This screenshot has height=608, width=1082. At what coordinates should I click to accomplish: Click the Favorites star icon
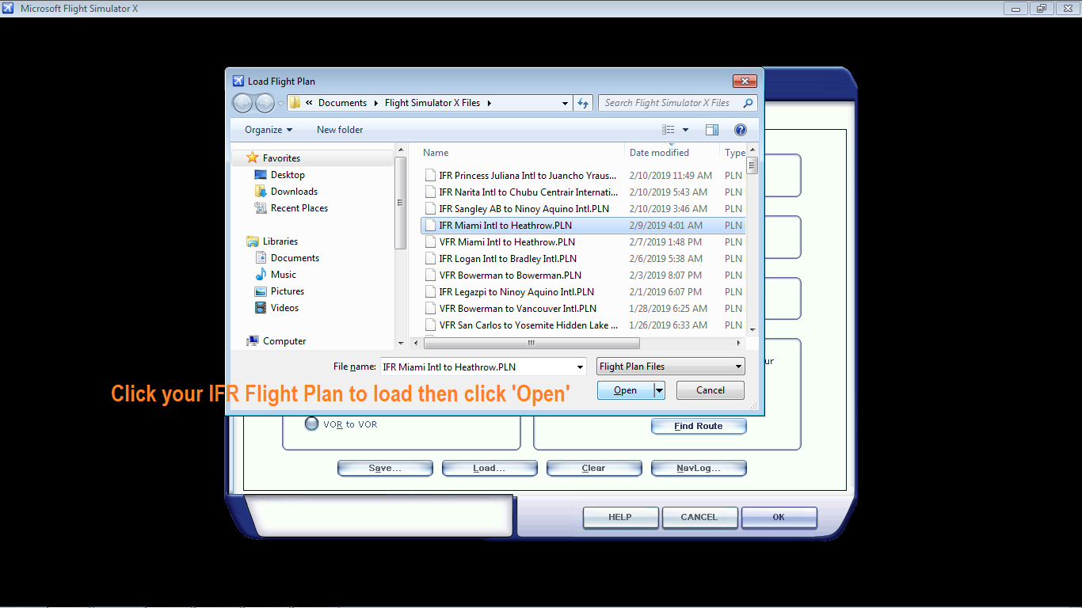pos(253,158)
